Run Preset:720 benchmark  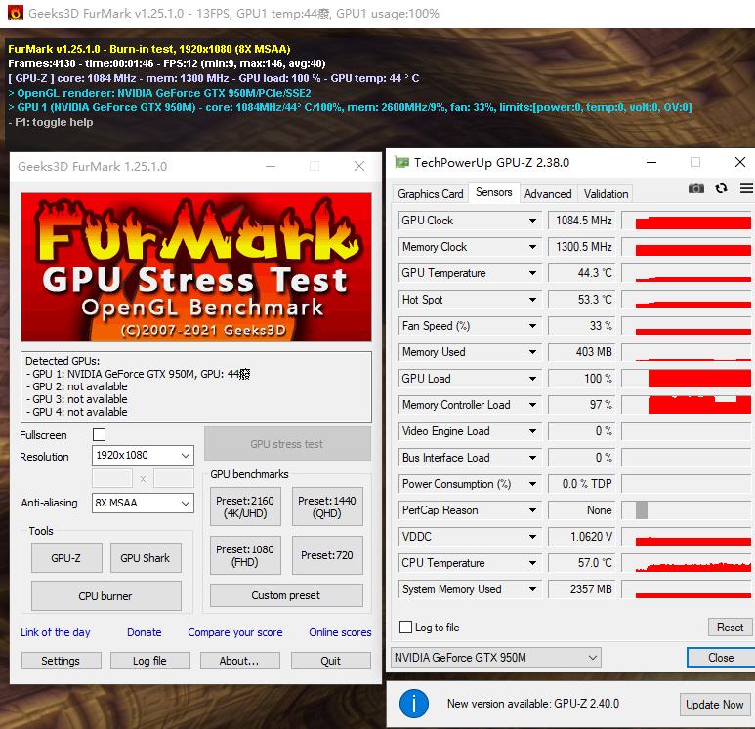[x=327, y=555]
